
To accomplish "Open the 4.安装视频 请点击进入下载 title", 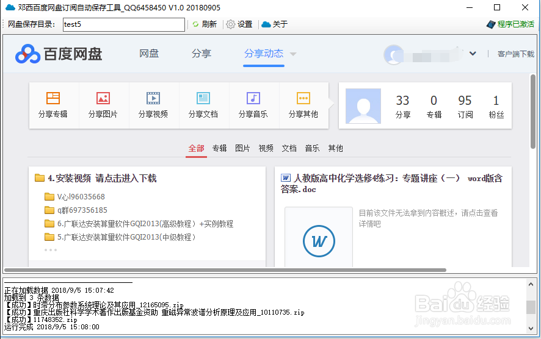I will 102,178.
